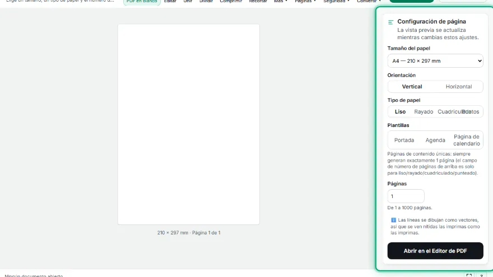The height and width of the screenshot is (277, 493).
Task: Pick the Página de calendario template
Action: click(x=467, y=140)
